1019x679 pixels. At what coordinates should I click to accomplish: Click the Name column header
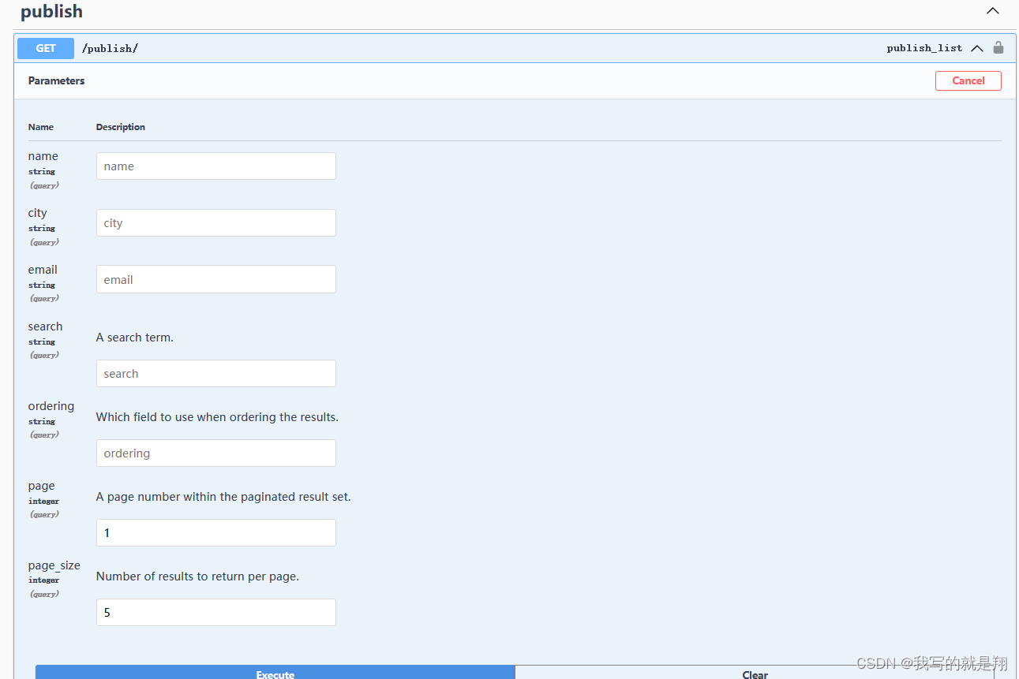pyautogui.click(x=41, y=127)
